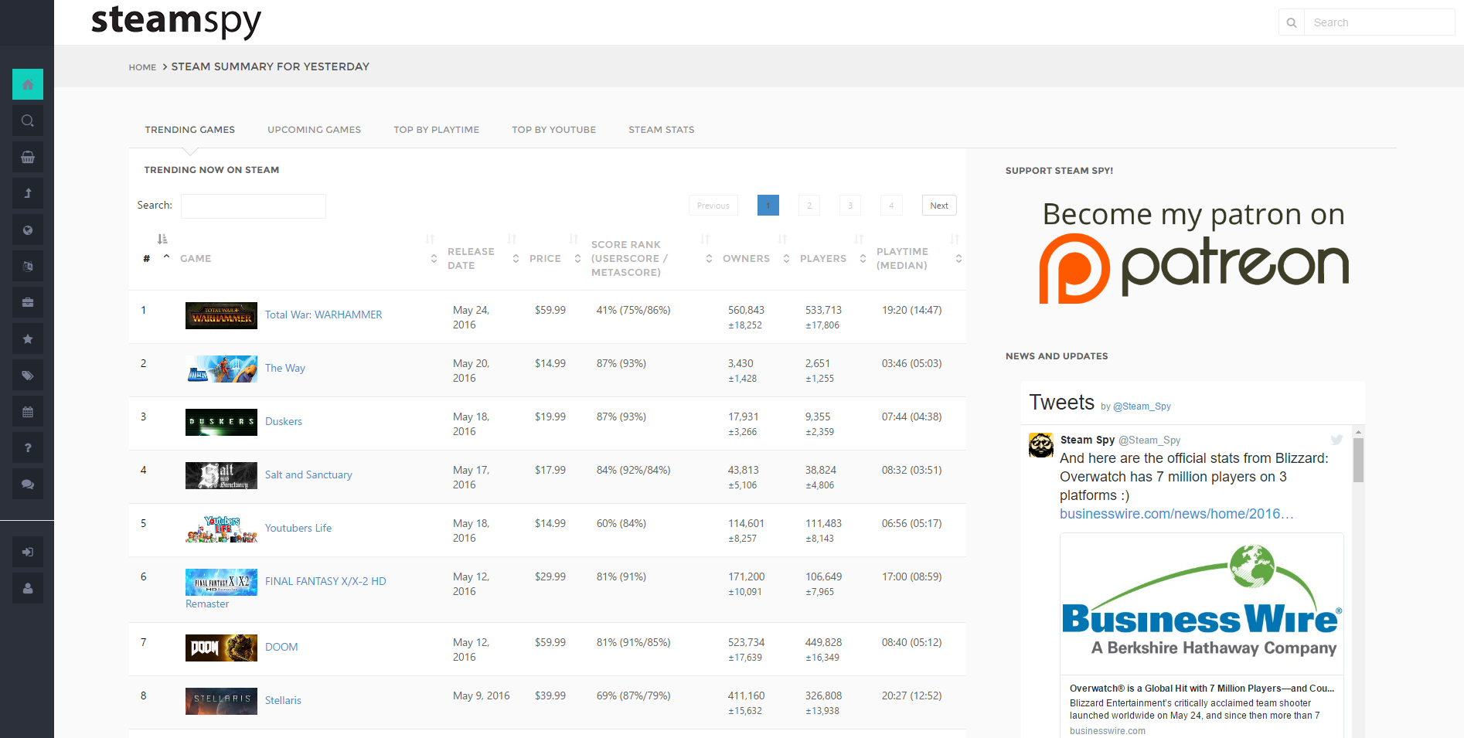Click Total War: WARHAMMER thumbnail image

221,315
